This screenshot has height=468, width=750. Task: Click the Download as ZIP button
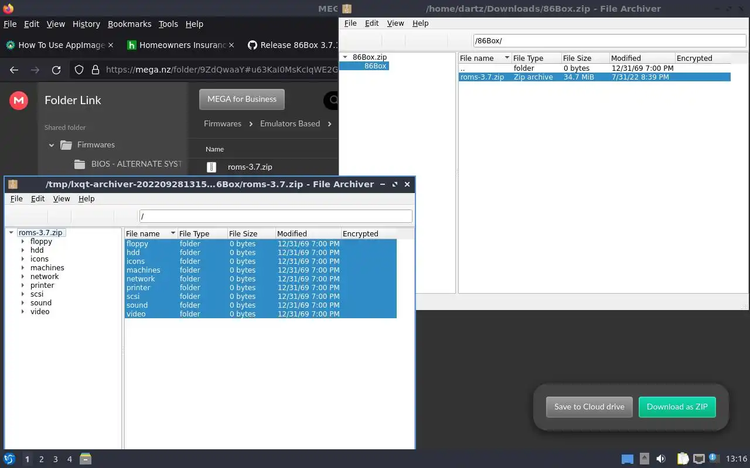click(x=677, y=407)
